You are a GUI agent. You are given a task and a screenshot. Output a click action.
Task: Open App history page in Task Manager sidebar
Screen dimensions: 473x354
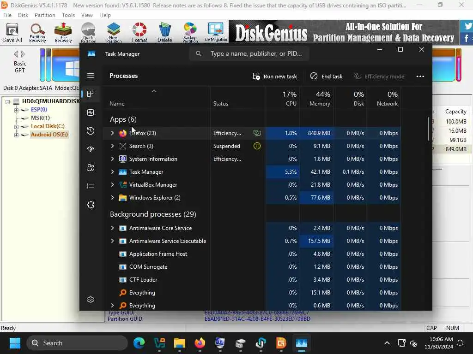(91, 131)
